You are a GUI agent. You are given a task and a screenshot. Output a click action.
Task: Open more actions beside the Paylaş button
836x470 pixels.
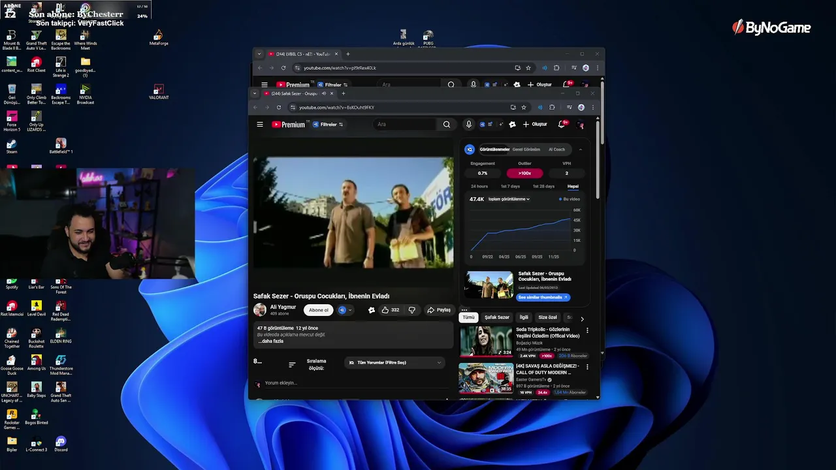coord(464,310)
